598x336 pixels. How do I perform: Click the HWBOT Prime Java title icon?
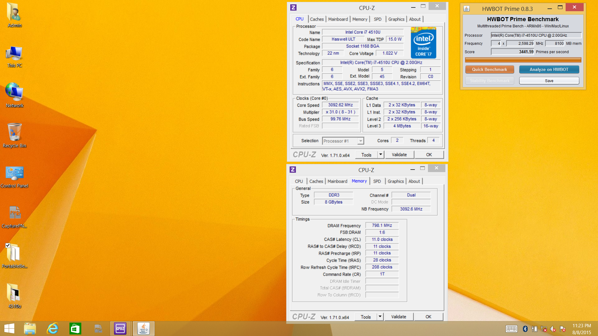[467, 8]
